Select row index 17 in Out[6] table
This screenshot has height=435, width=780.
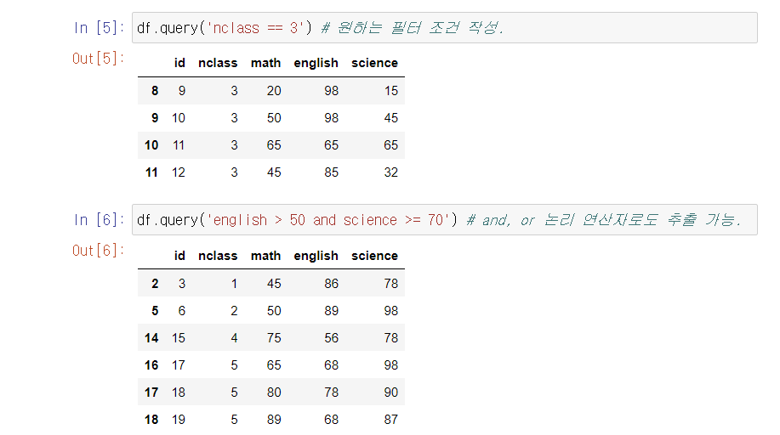tap(151, 393)
